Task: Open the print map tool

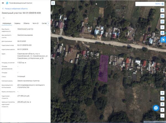Action: (162, 33)
